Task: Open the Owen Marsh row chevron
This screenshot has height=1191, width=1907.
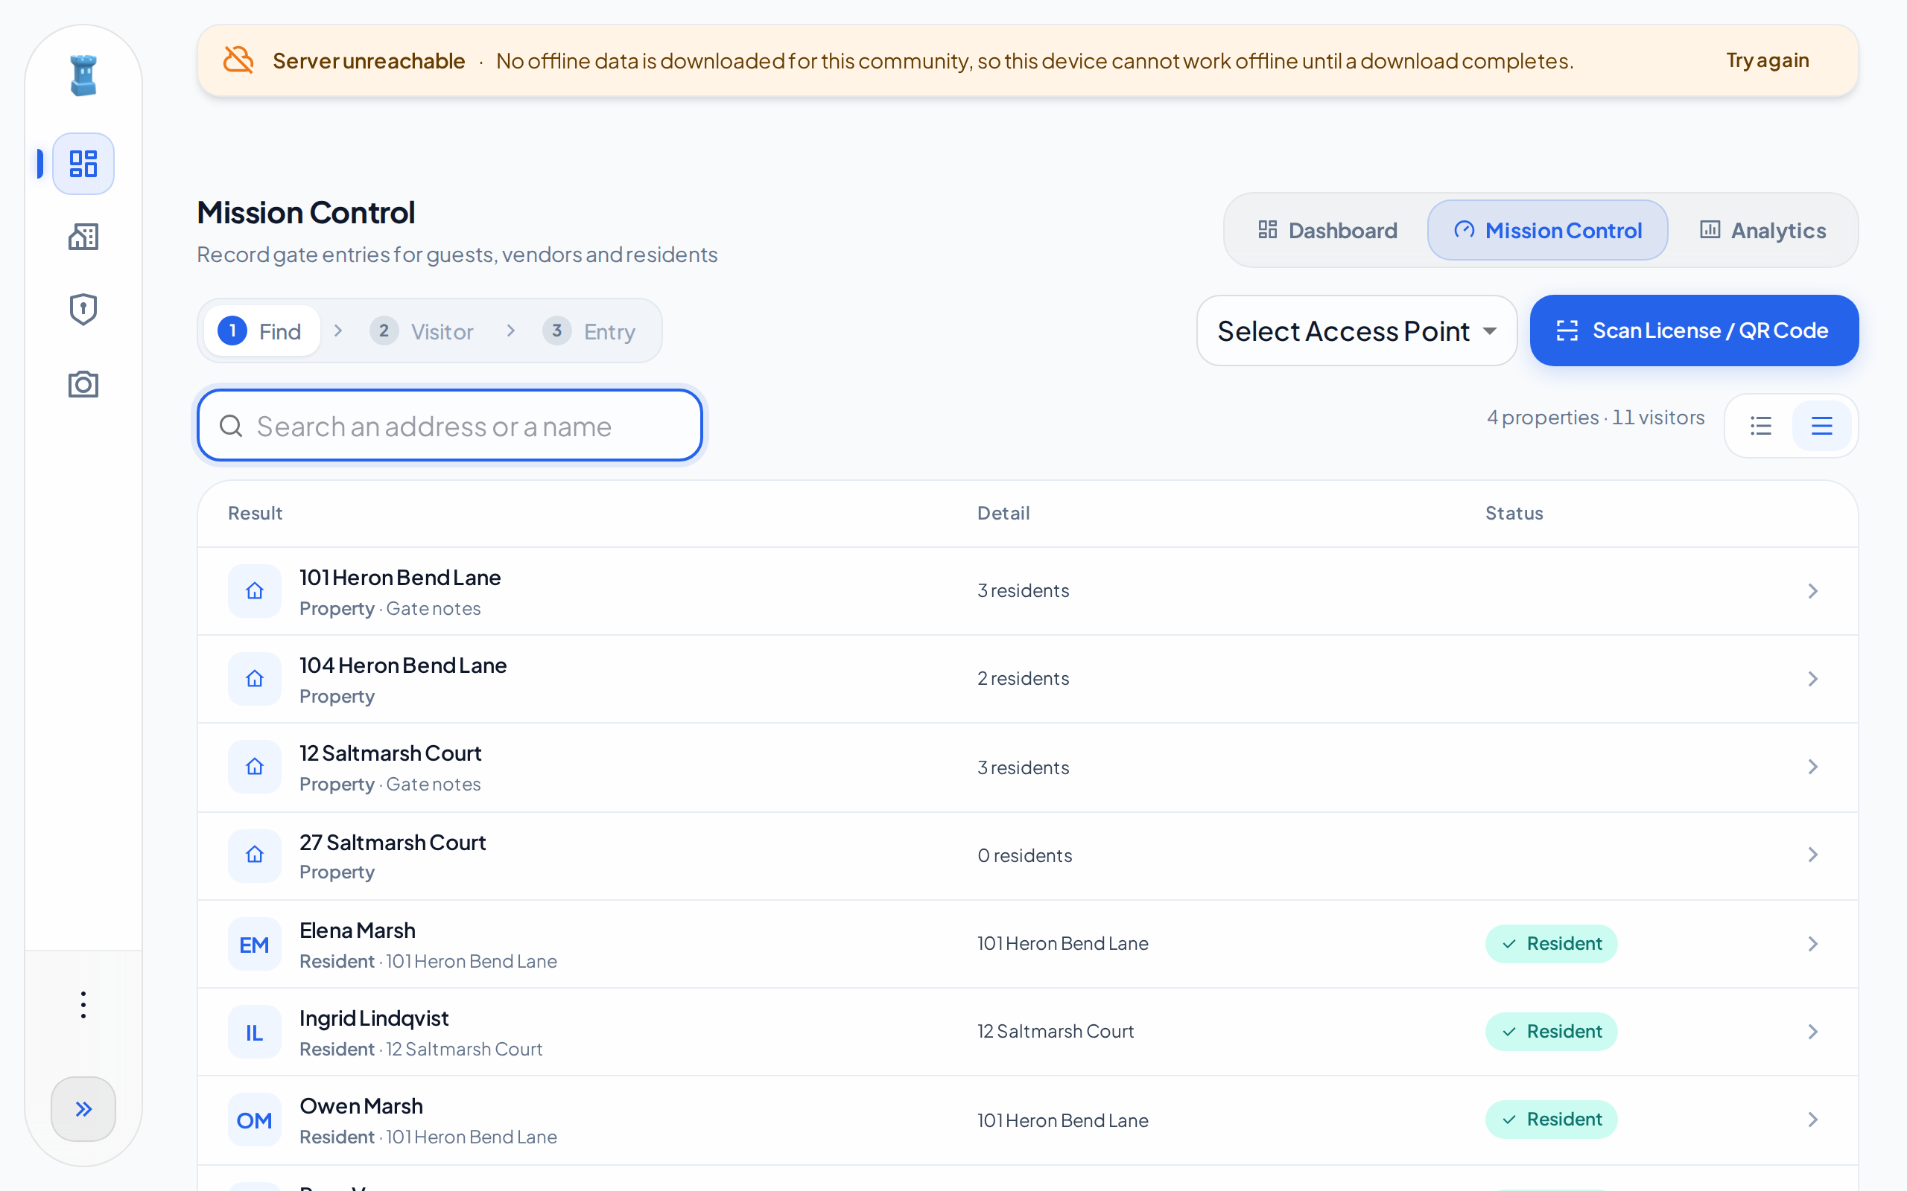Action: coord(1812,1120)
